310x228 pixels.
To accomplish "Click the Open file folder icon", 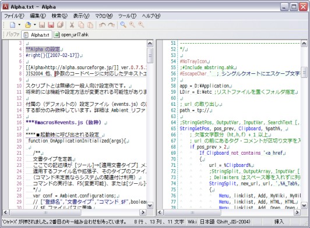I will tap(28, 25).
